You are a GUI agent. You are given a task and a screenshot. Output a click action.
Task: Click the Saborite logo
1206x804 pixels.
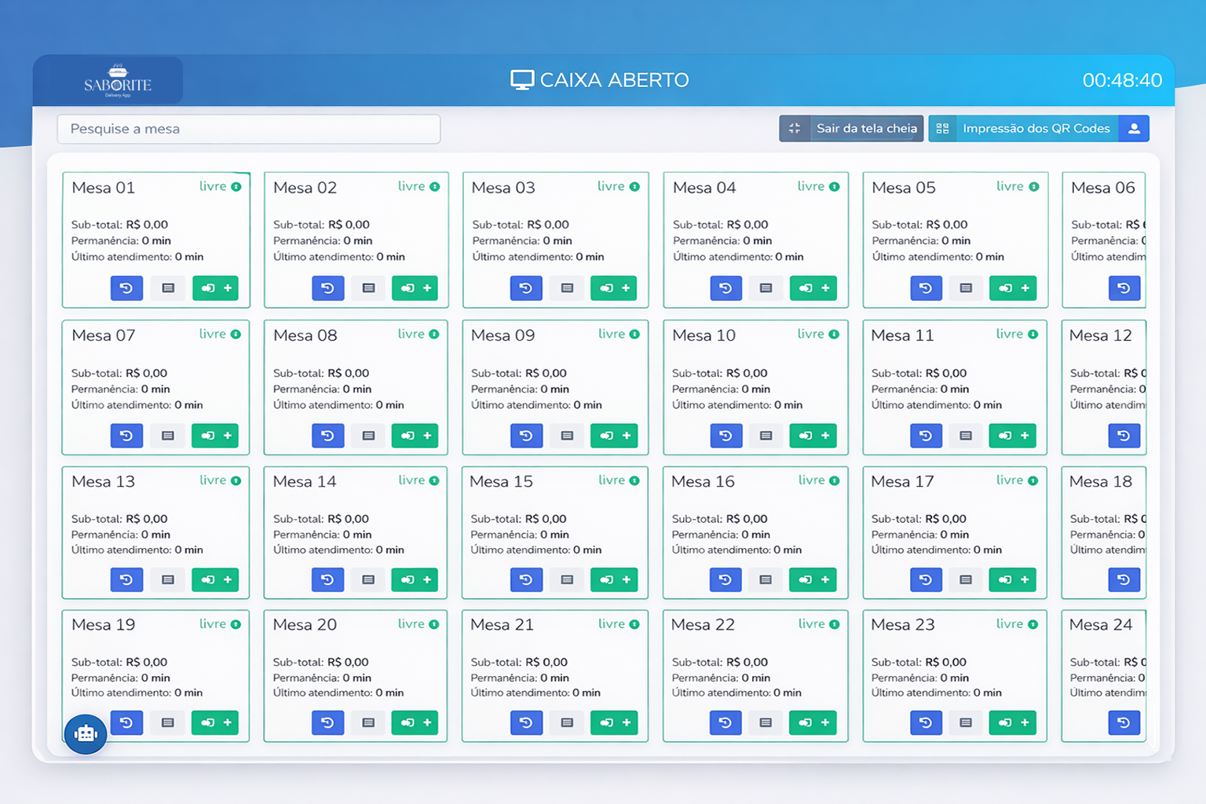point(118,81)
